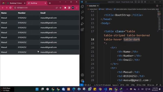Change indentation via Spaces: 4
Screen dimensions: 163x92
click(115, 85)
